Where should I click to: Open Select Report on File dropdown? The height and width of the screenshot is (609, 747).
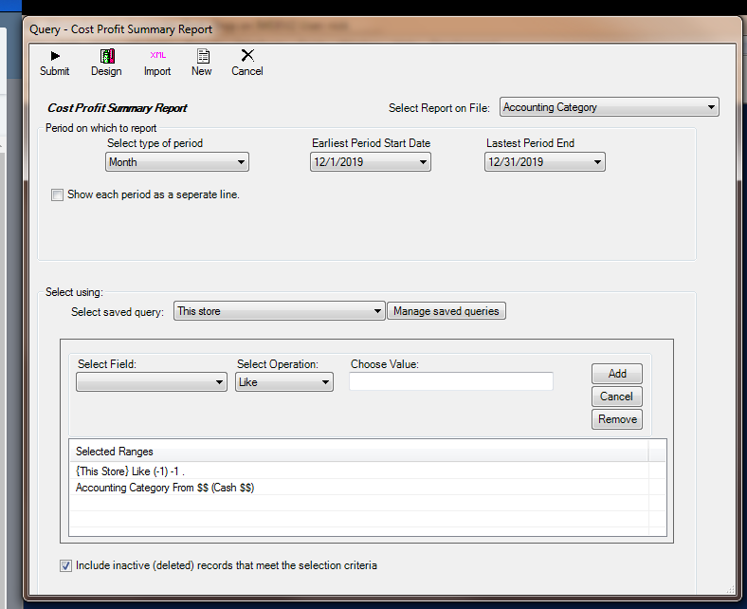point(610,107)
